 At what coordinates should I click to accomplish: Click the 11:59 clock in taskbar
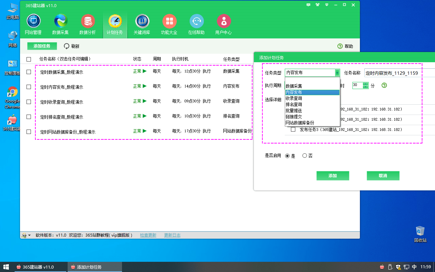(x=426, y=267)
